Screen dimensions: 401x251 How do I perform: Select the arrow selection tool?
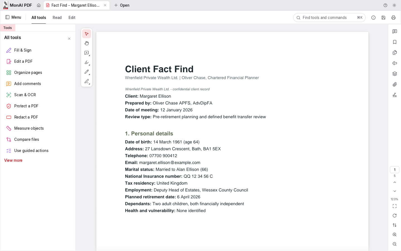pos(87,34)
